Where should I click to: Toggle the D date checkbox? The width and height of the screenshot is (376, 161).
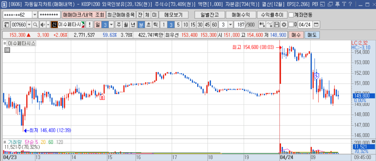pos(291,25)
